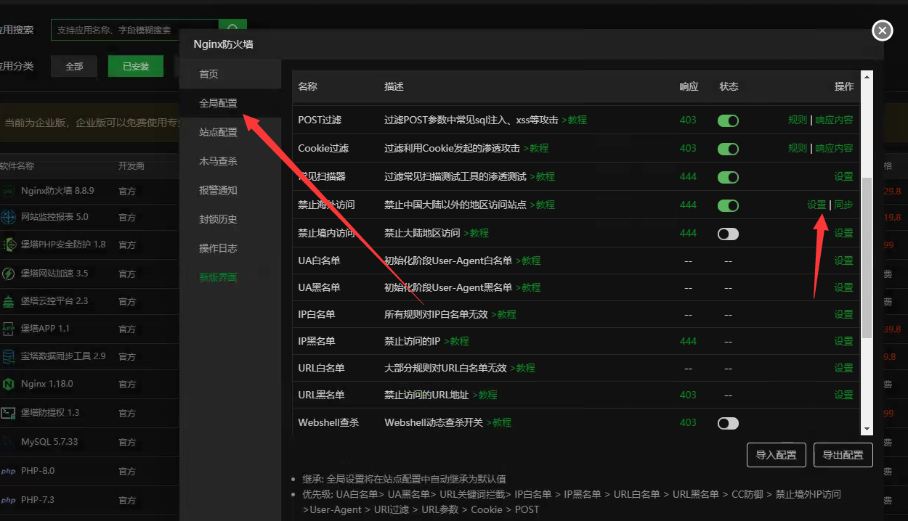908x521 pixels.
Task: Click IP黑名单 444 response value
Action: [x=688, y=341]
